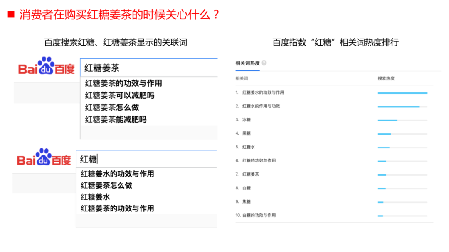Select the suggestion that reads only 红糖姜水
Screen dimensions: 449x252
[95, 197]
